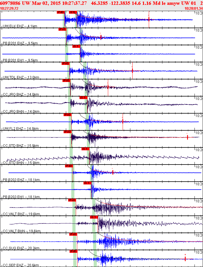Select the CC SEP EHZ 20.6km station label
Image resolution: width=203 pixels, height=267 pixels.
click(x=21, y=265)
